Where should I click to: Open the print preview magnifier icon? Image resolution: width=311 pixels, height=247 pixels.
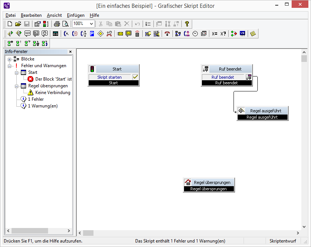tap(66, 24)
